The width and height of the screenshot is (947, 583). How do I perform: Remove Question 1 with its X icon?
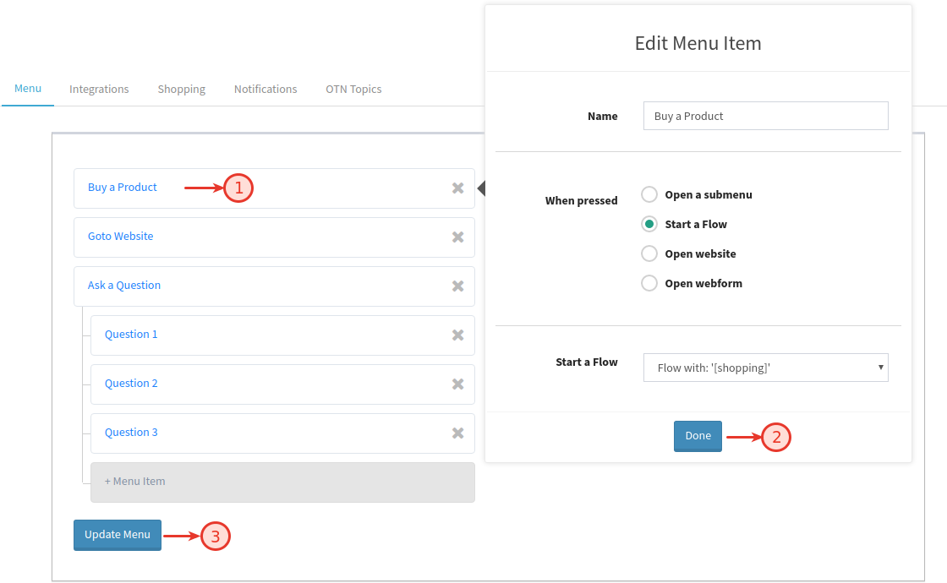[x=457, y=335]
